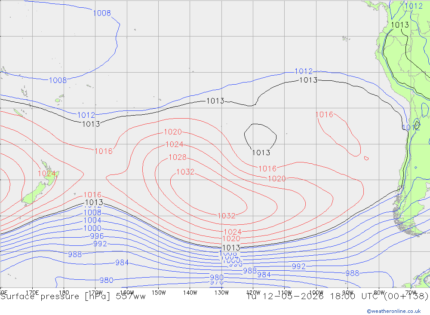Click the 180 longitude label
Viewport: 430px width, 315px height.
[x=64, y=293]
